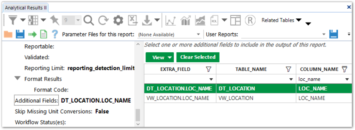The image size is (355, 130).
Task: Open the filter funnel dropdown arrow
Action: pos(23,20)
